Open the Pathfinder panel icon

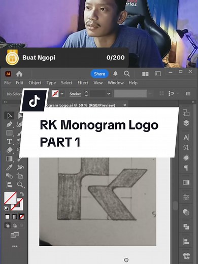click(186, 227)
